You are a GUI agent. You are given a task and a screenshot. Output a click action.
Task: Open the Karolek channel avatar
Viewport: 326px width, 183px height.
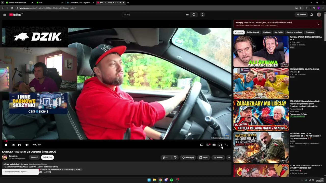(5, 157)
